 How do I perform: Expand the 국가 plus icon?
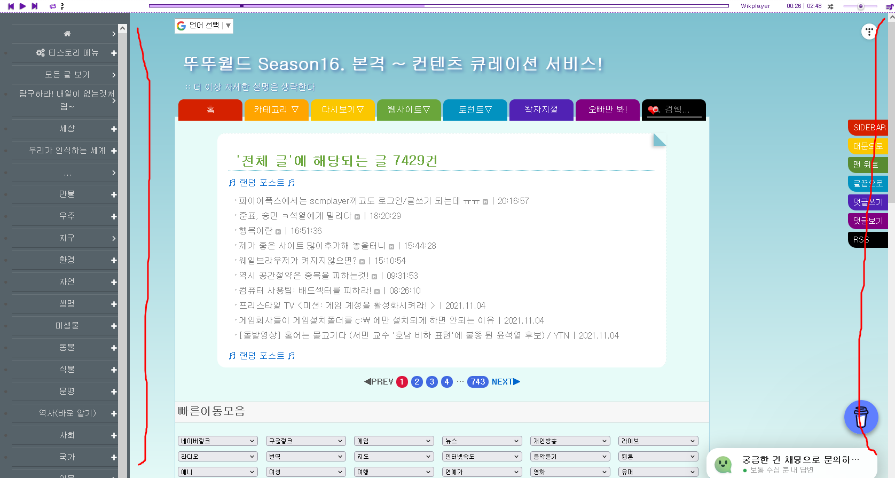(114, 457)
